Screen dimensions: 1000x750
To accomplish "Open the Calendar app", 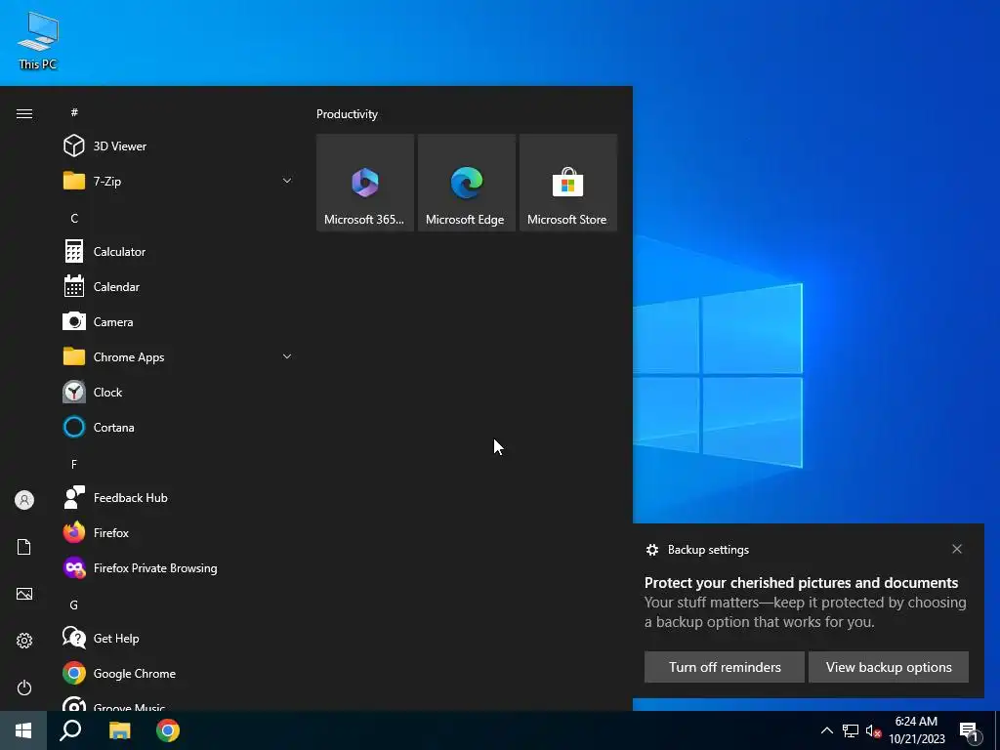I will (179, 287).
